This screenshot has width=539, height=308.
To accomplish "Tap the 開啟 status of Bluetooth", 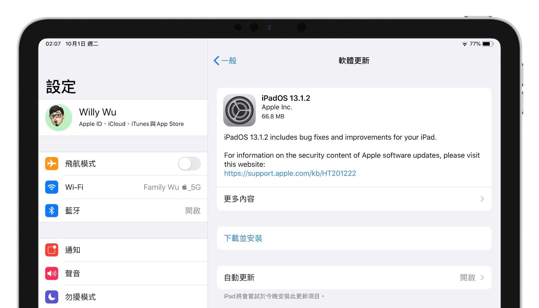I will [x=193, y=211].
